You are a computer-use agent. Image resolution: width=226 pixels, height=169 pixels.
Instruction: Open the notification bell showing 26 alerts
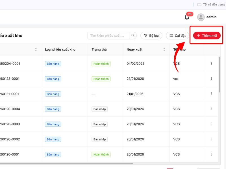point(187,17)
